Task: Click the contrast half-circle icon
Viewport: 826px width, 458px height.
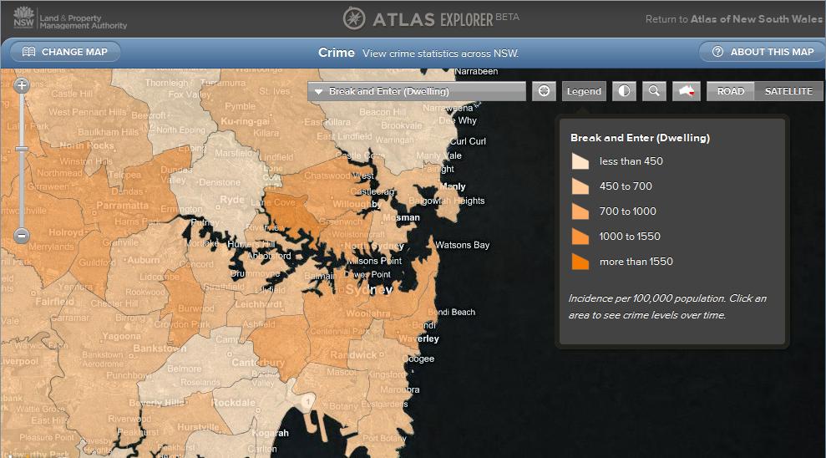Action: coord(624,91)
